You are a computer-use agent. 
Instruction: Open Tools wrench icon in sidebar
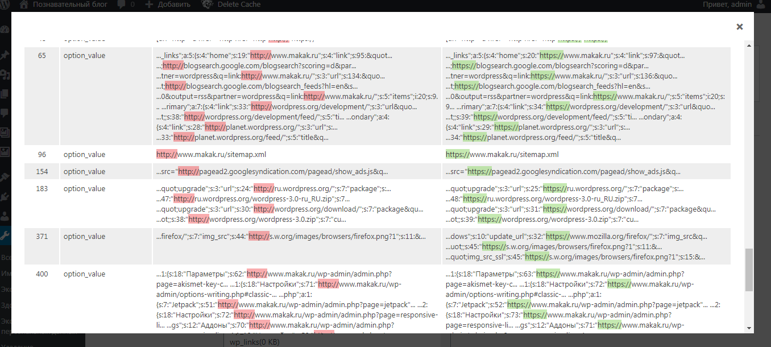tap(5, 235)
